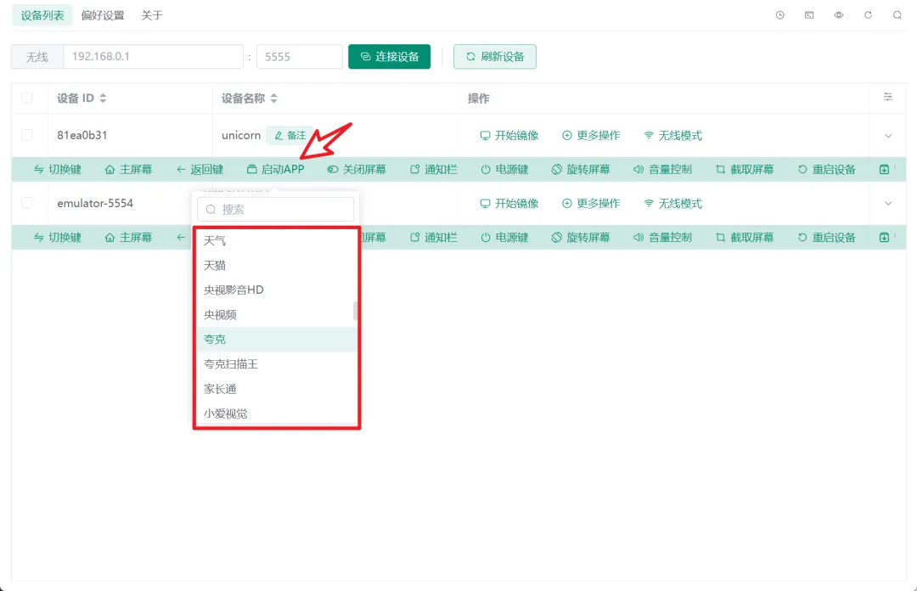Click the eye icon in the top-right toolbar
Screen dimensions: 917x591
(839, 15)
